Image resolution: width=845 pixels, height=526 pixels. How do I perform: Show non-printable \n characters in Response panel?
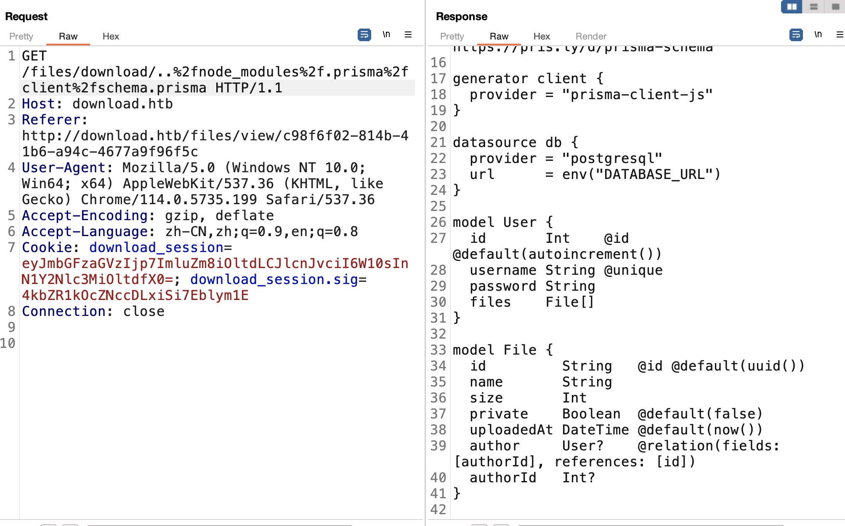tap(818, 34)
